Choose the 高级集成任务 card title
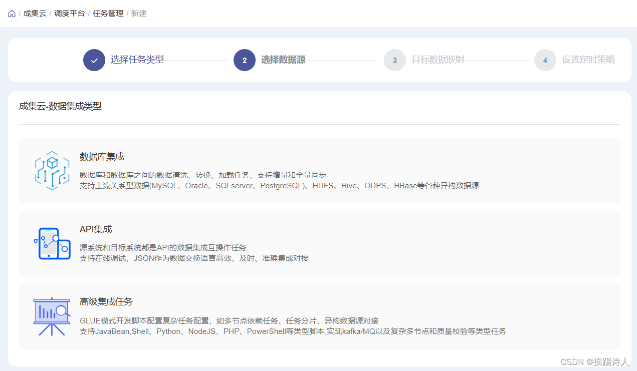 106,302
